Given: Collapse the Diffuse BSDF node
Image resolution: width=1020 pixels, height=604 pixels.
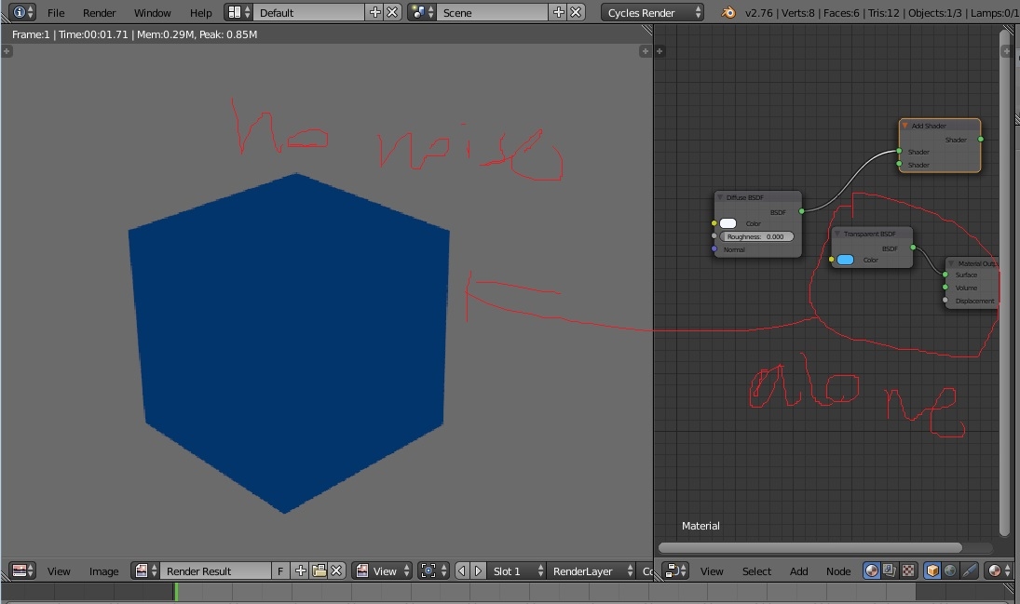Looking at the screenshot, I should pos(720,197).
